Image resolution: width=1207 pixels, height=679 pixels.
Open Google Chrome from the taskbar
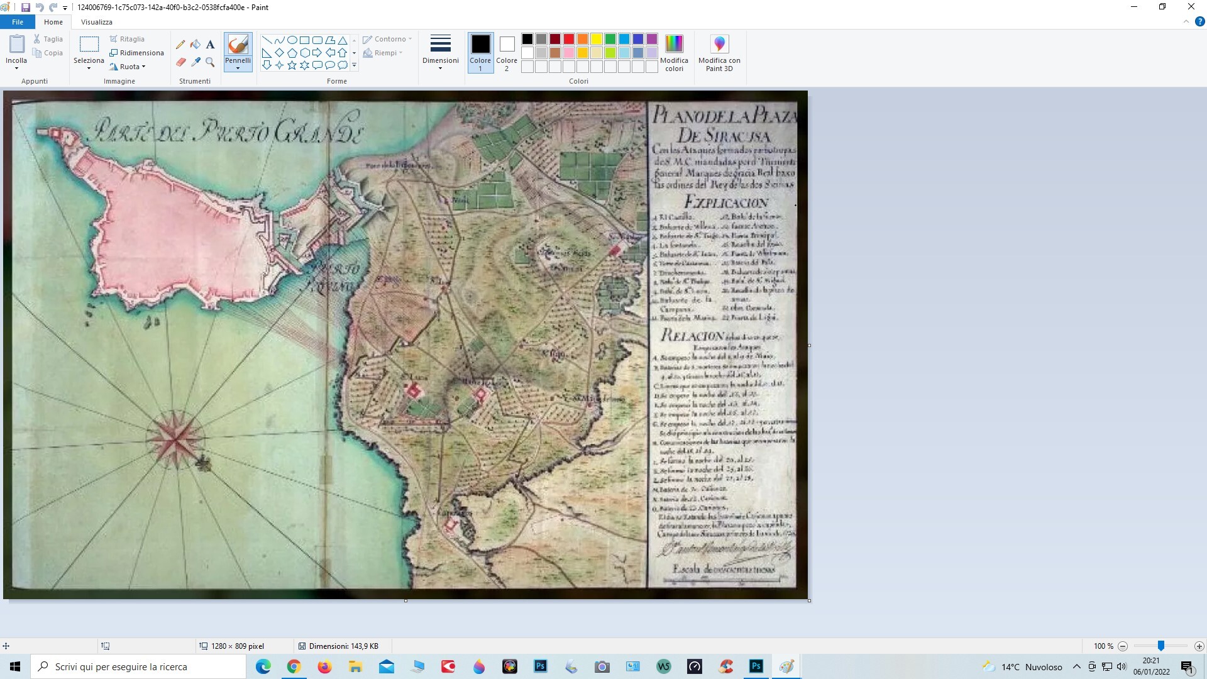(x=294, y=666)
